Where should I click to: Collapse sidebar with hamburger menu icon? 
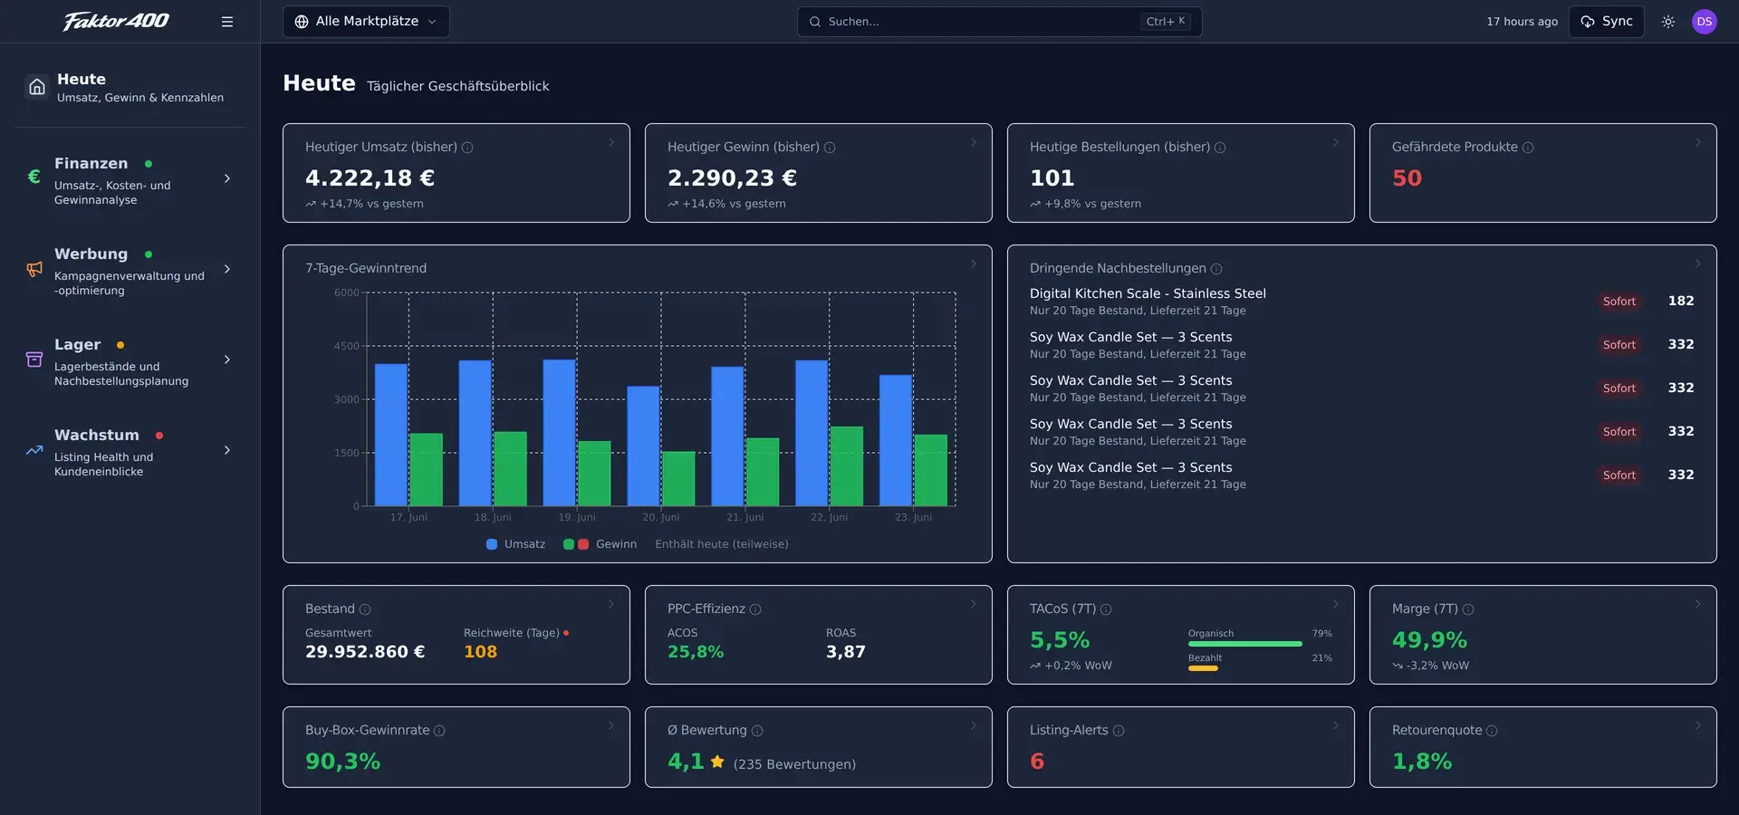(x=227, y=22)
